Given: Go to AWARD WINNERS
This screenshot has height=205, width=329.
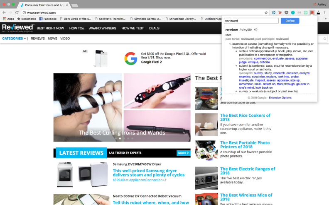Looking at the screenshot, I should [x=103, y=28].
